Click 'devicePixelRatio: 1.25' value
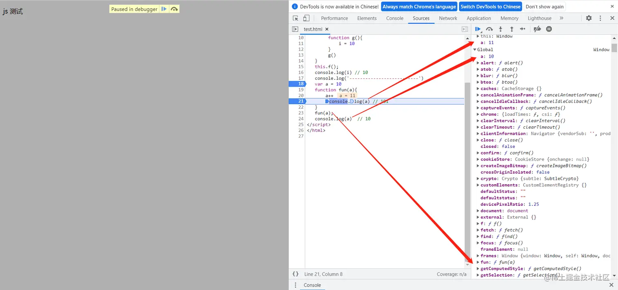The width and height of the screenshot is (618, 290). tap(533, 204)
